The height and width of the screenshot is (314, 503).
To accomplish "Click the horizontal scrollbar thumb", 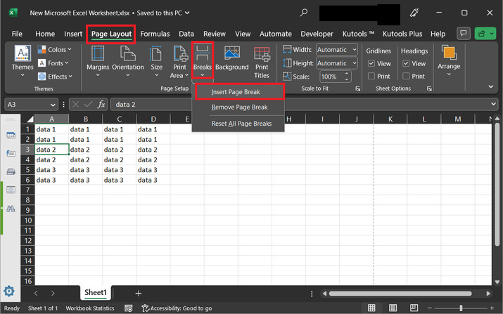I will click(400, 294).
